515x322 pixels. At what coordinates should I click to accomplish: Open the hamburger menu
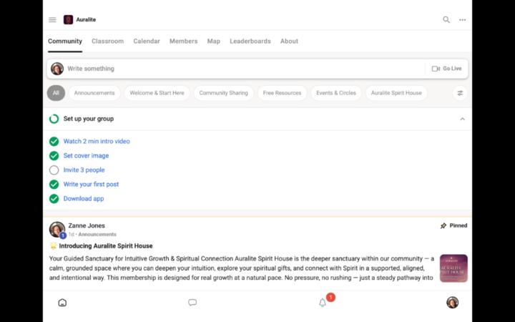point(52,20)
